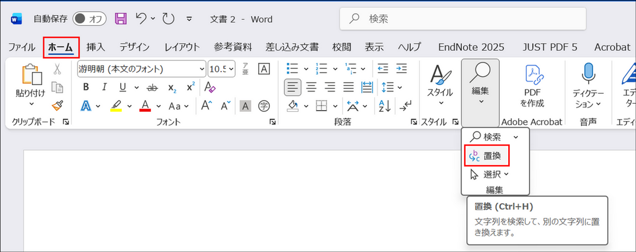Toggle Bold formatting
Viewport: 636px width, 252px height.
click(86, 87)
